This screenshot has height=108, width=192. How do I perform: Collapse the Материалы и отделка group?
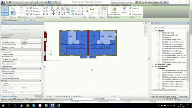coord(40,69)
